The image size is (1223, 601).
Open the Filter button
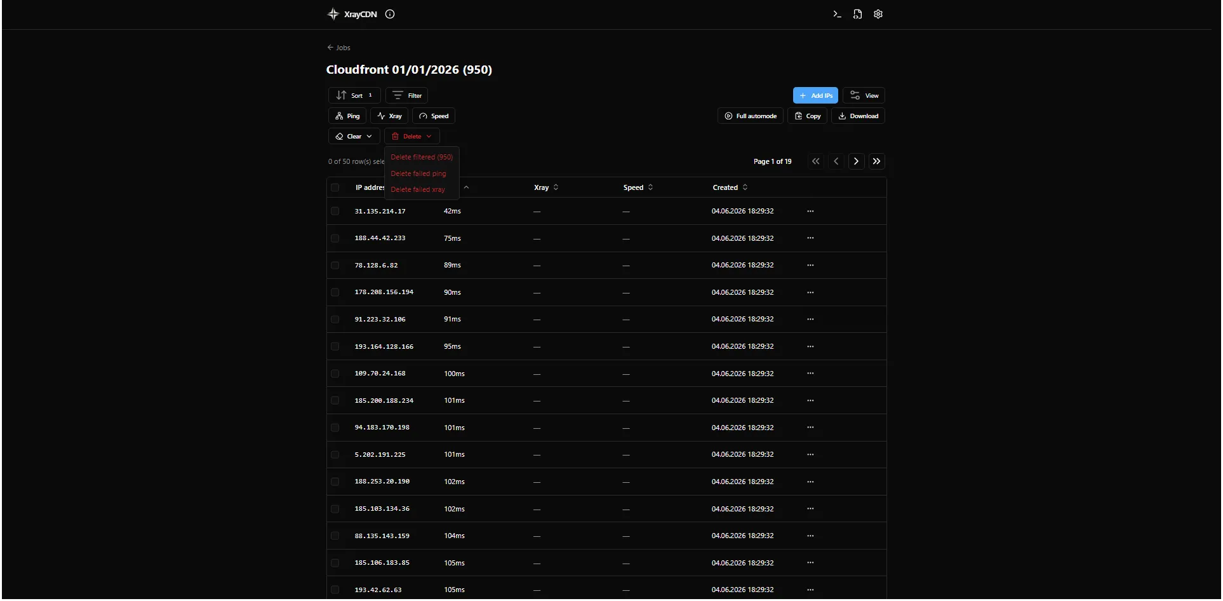(x=406, y=95)
